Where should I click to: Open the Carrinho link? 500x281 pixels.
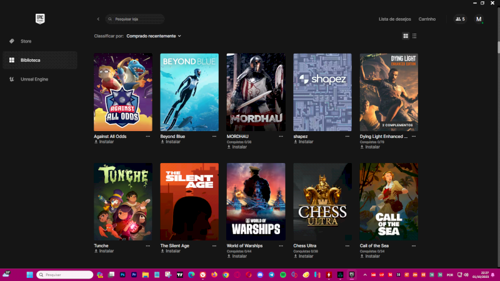(x=427, y=19)
